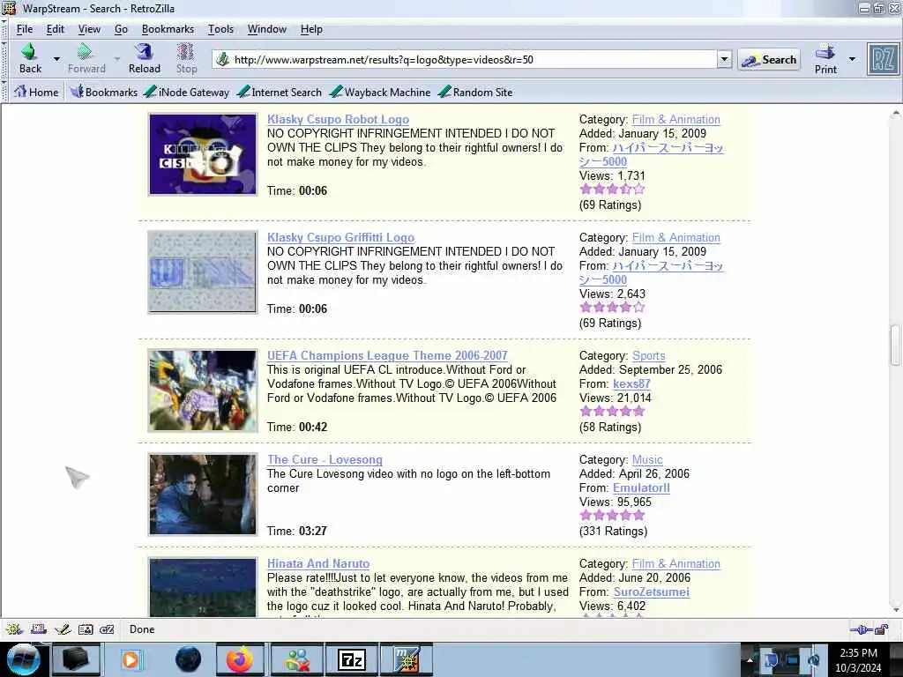
Task: Open the Random Site bookmark
Action: pyautogui.click(x=475, y=92)
